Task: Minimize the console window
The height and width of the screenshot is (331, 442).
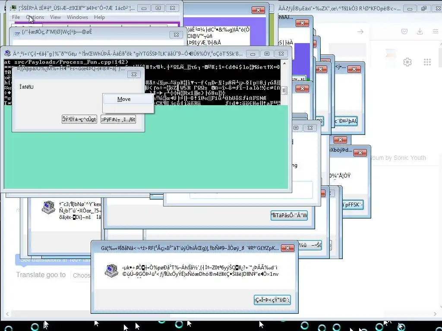Action: tap(253, 53)
